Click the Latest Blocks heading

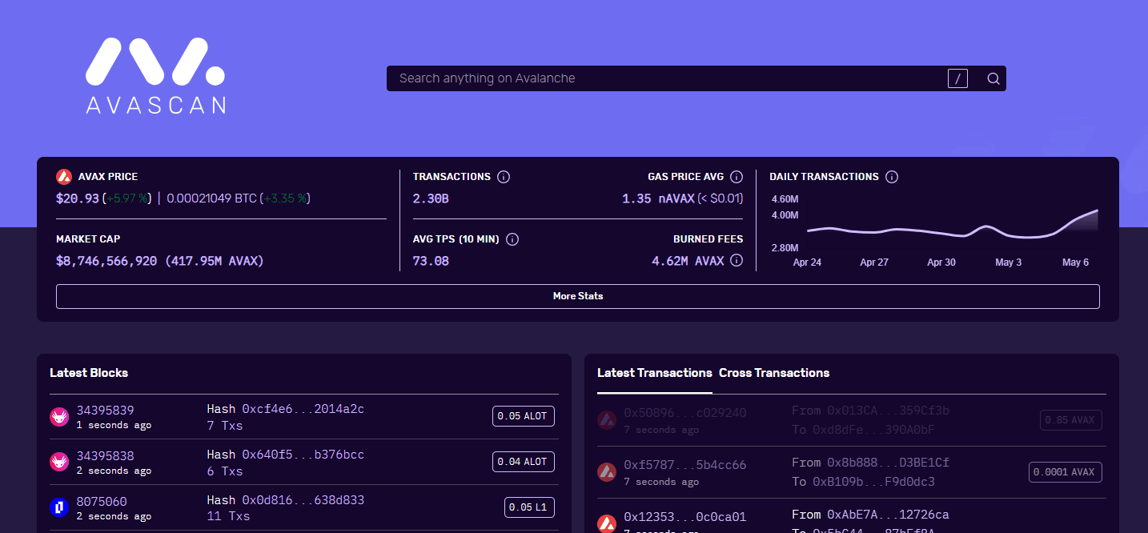pos(89,373)
